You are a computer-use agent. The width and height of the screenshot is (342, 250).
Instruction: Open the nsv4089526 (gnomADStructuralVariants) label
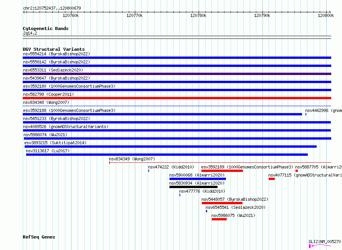tap(66, 127)
